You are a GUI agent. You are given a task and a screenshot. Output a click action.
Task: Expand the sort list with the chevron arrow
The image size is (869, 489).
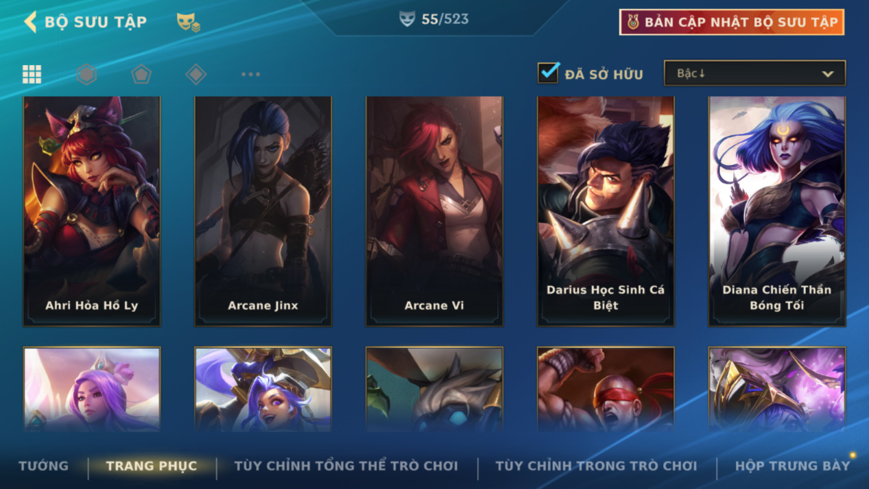click(x=828, y=74)
